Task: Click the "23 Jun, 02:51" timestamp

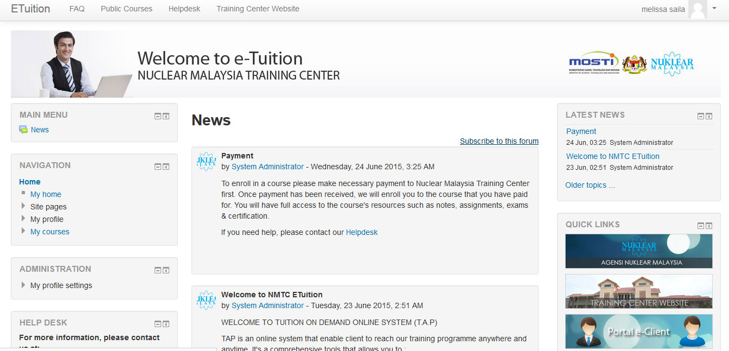Action: point(586,168)
